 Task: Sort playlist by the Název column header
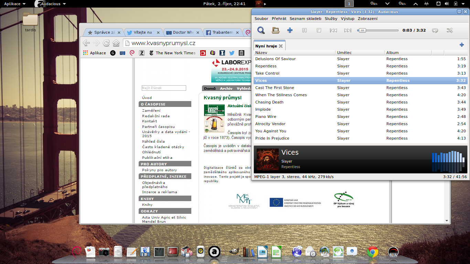(295, 53)
